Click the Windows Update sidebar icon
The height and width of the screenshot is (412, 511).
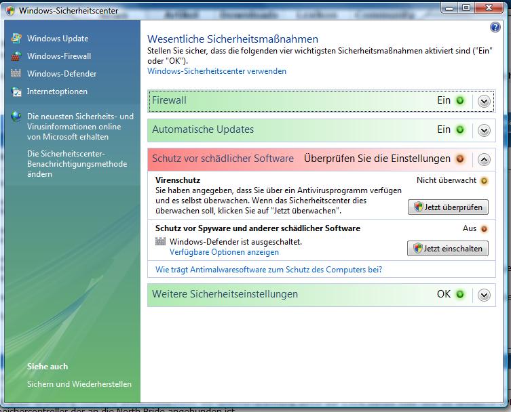pos(16,39)
